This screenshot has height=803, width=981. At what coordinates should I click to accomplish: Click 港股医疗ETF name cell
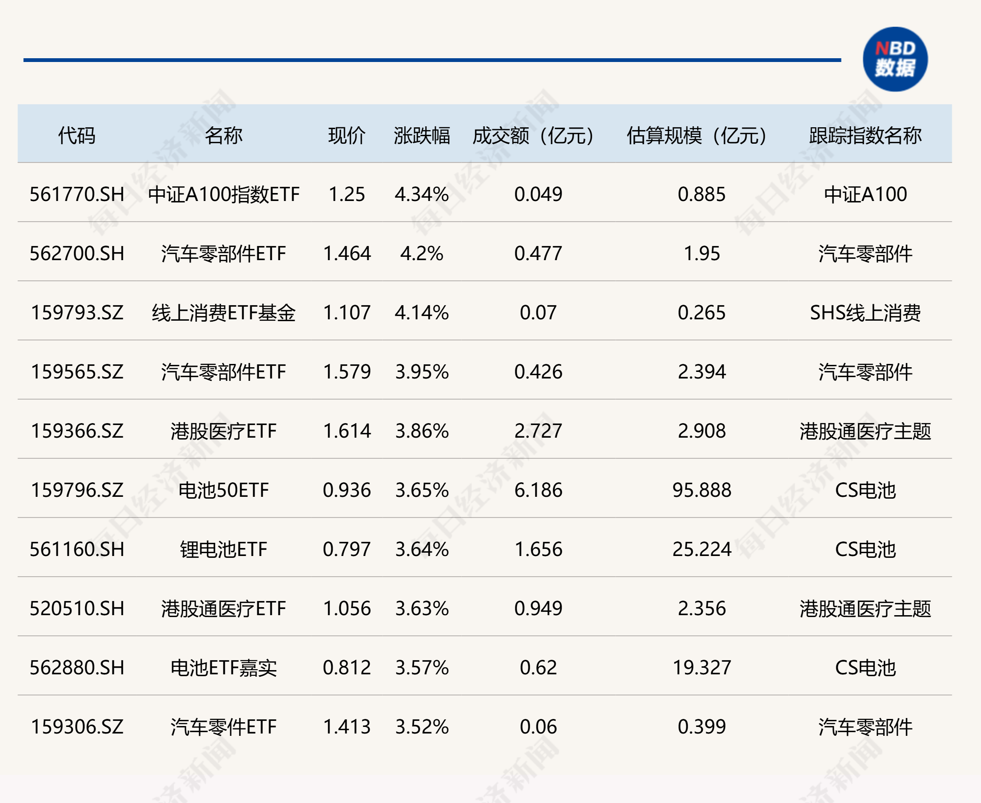point(223,431)
